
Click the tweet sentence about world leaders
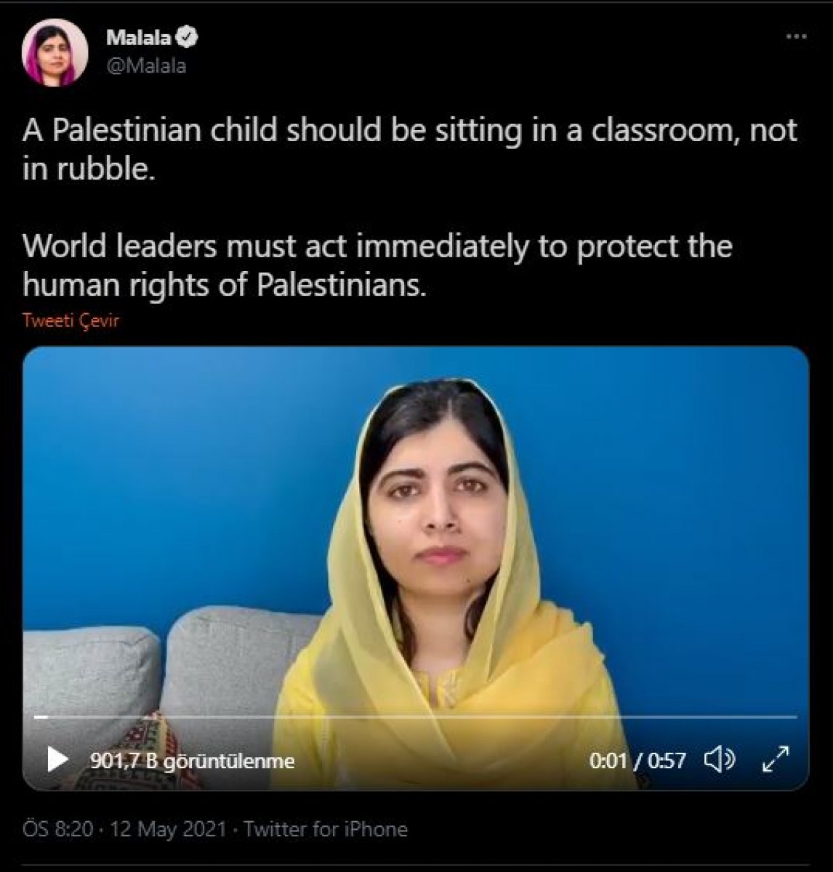pos(377,265)
